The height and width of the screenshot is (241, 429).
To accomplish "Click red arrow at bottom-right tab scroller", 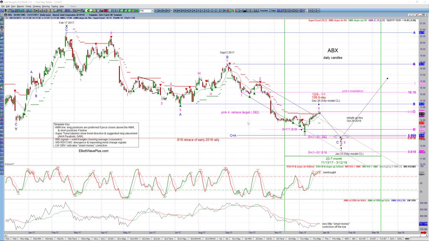I will click(x=424, y=233).
